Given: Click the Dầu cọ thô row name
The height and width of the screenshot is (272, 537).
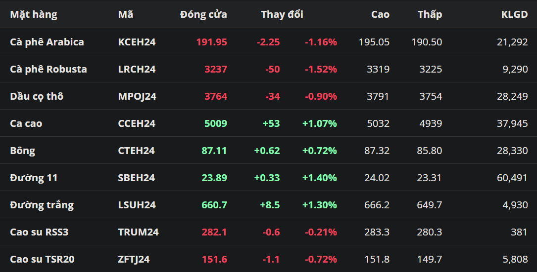Looking at the screenshot, I should tap(37, 96).
